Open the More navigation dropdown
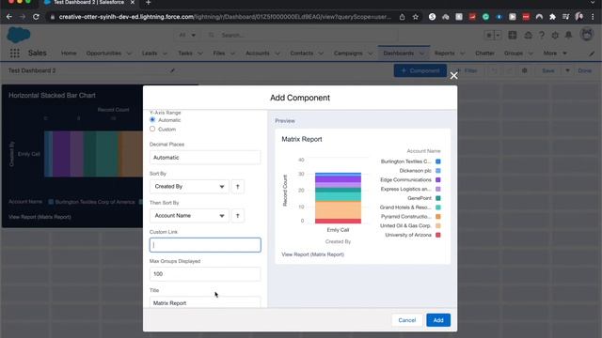The height and width of the screenshot is (338, 602). click(x=555, y=54)
